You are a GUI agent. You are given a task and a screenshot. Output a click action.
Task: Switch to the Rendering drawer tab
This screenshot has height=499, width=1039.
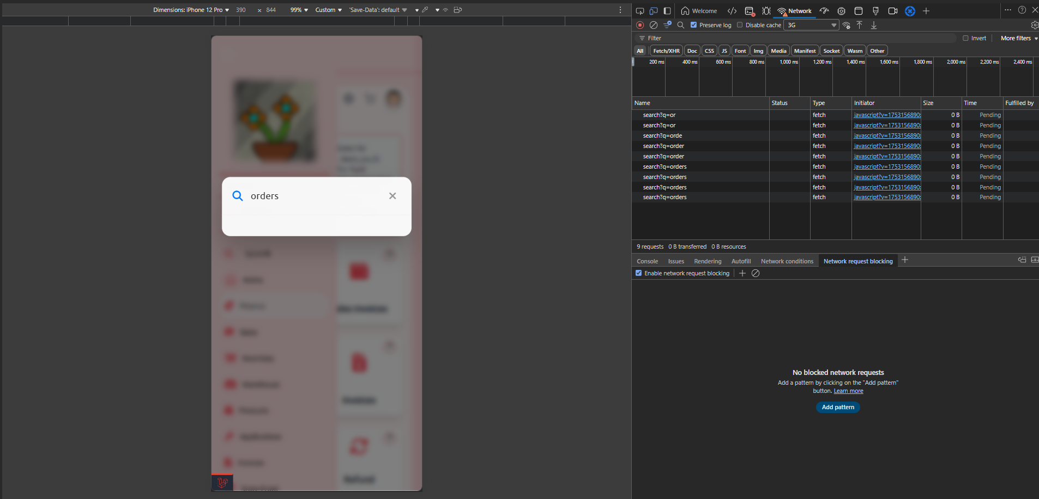708,261
